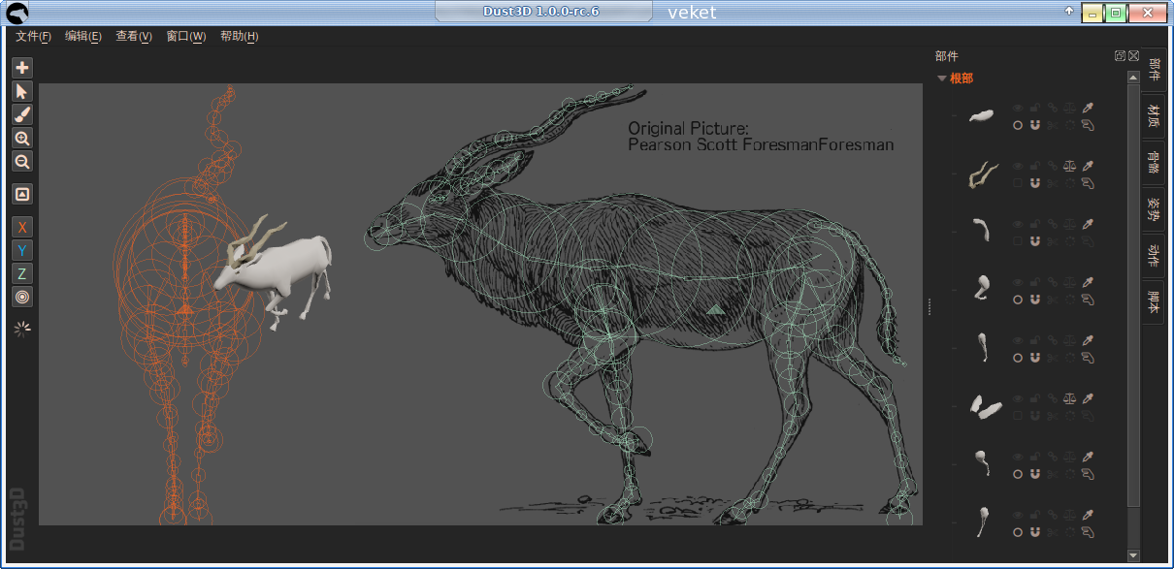Click the magnet icon on the curved neck part
Screen dimensions: 1174x569
pos(1035,241)
